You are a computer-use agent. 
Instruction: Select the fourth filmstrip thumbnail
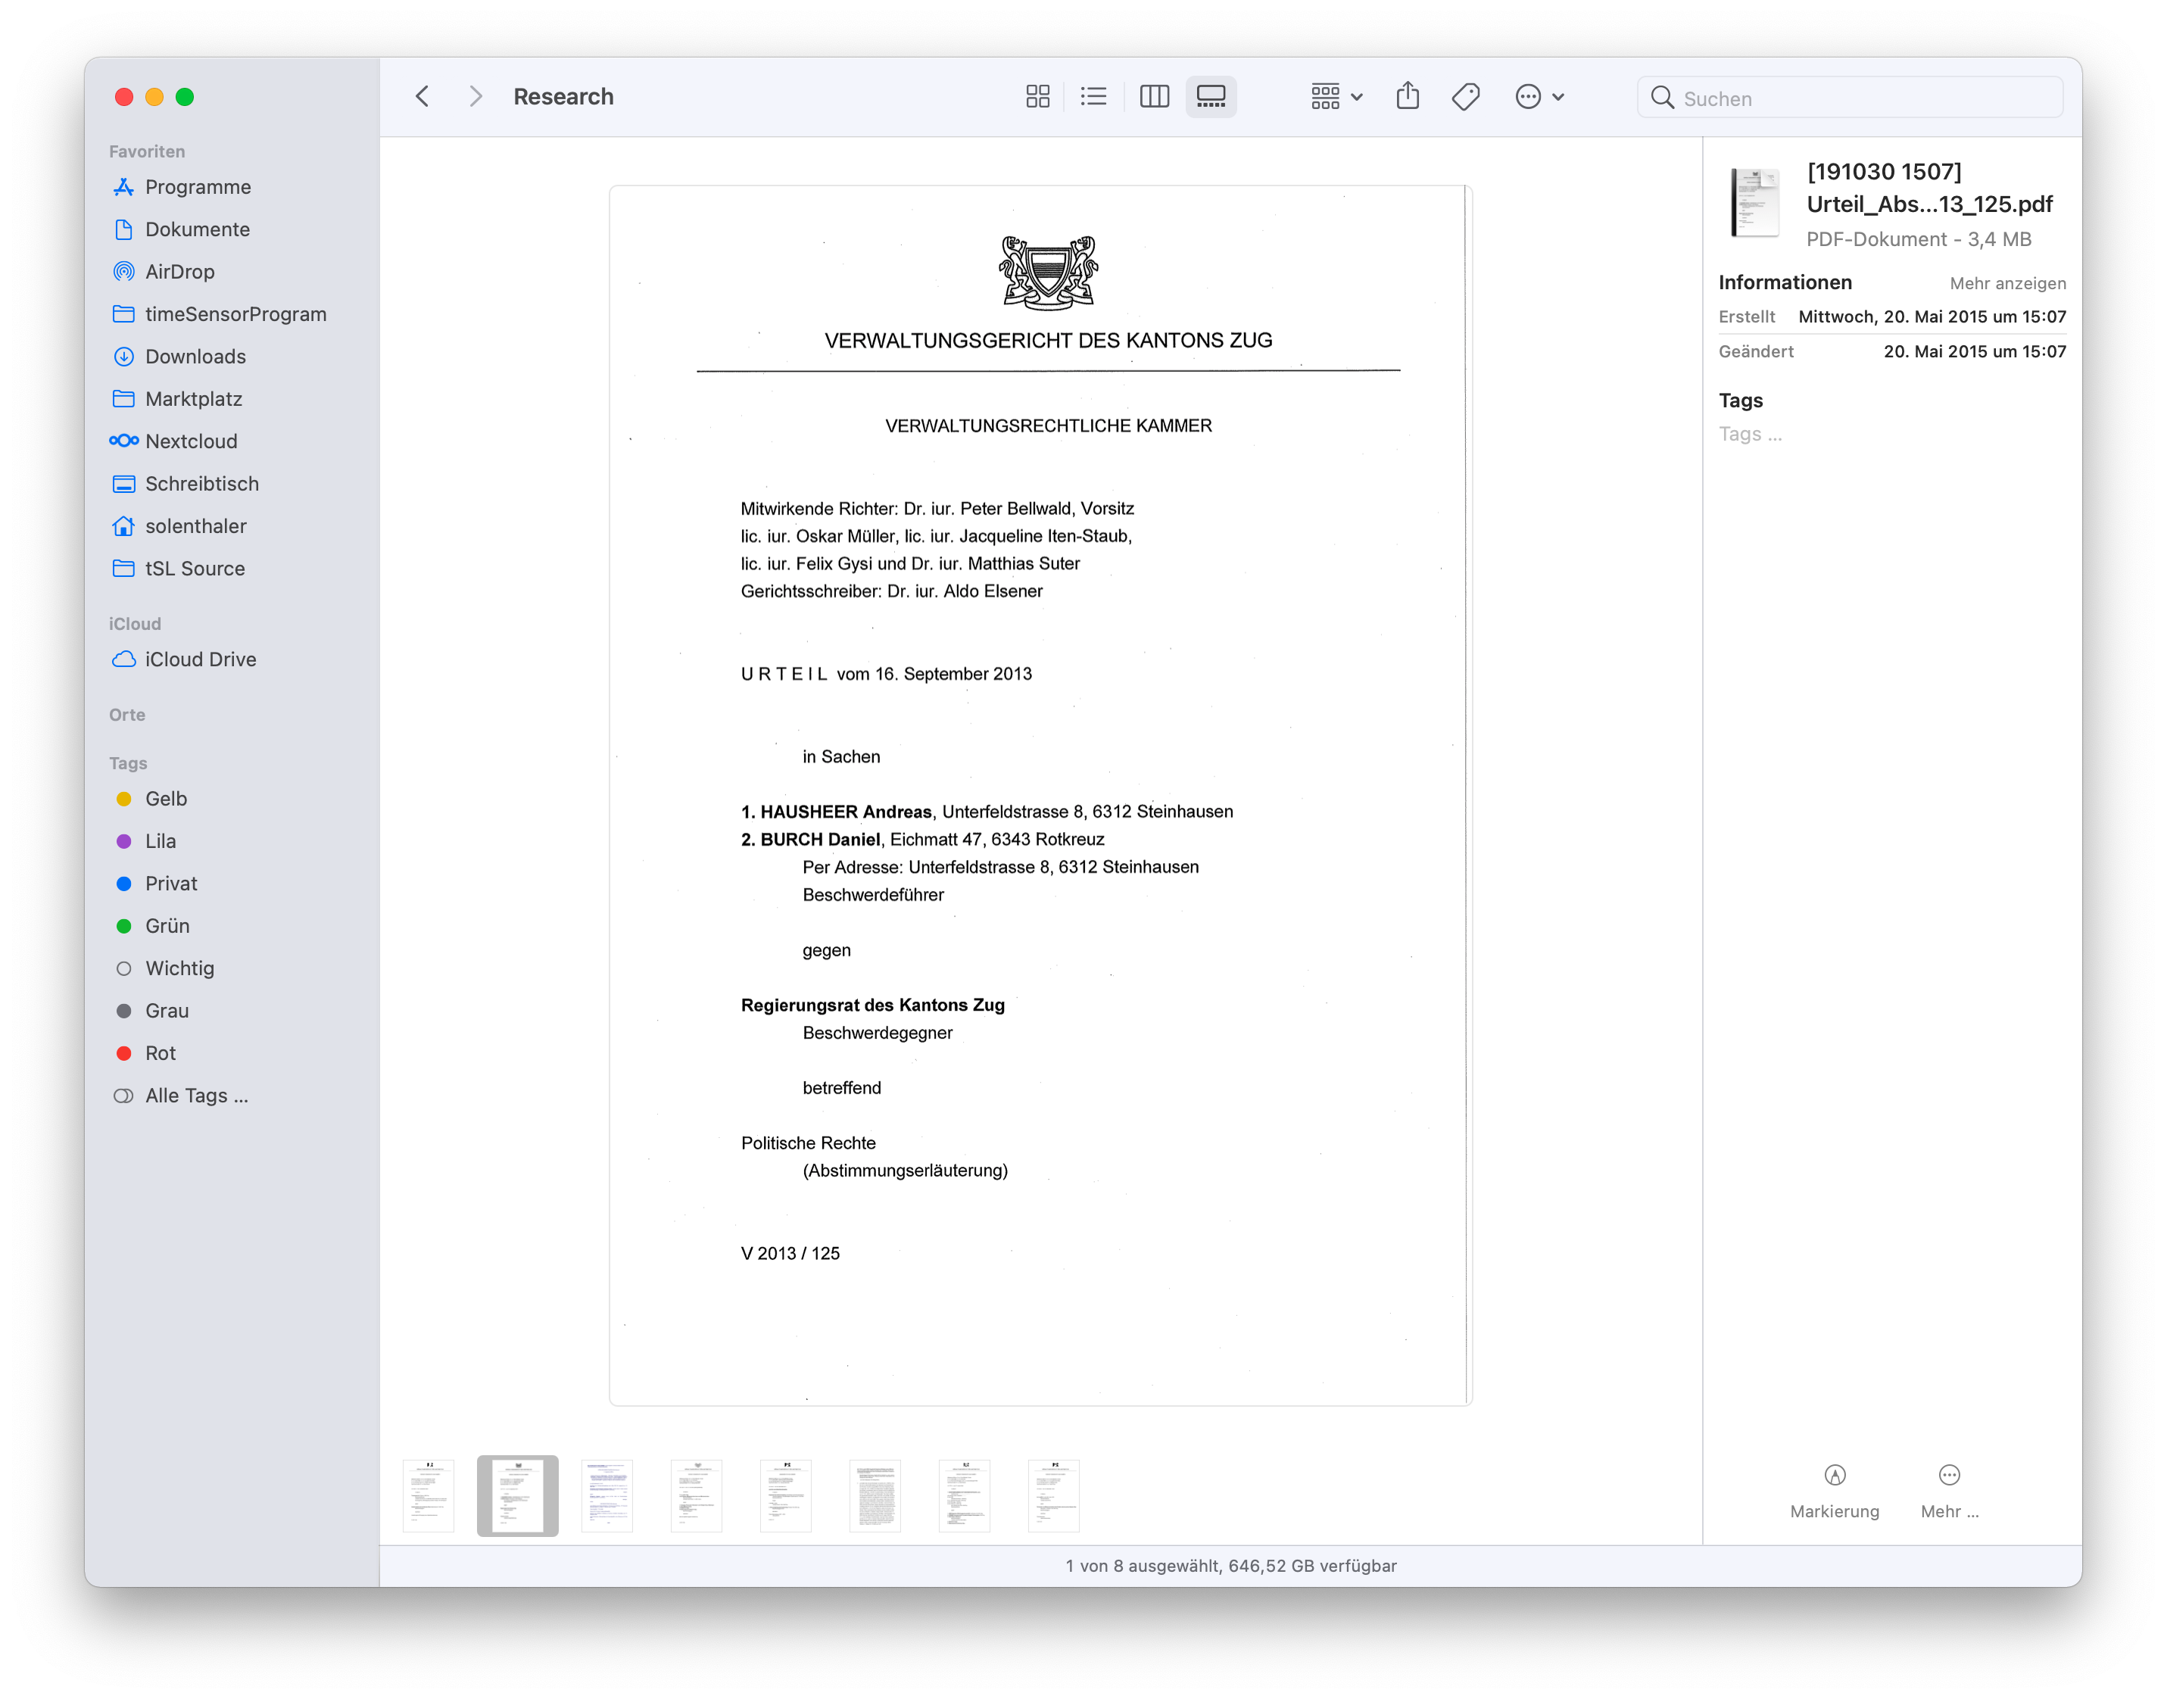click(x=696, y=1495)
